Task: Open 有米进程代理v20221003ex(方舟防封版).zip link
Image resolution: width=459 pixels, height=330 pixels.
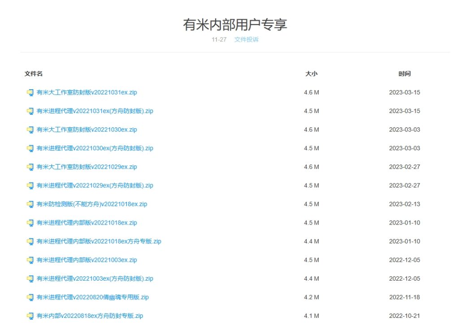Action: coord(95,278)
